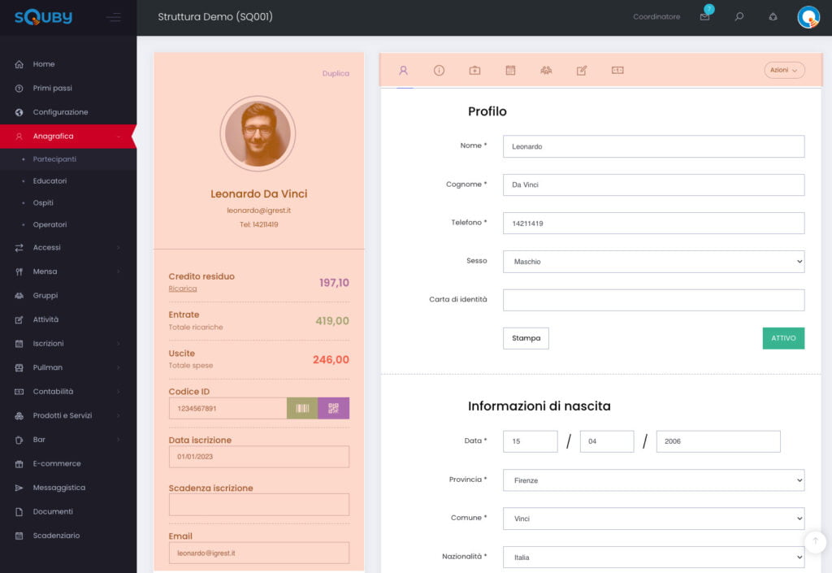Generate barcode for Codice ID
832x573 pixels.
click(x=302, y=408)
